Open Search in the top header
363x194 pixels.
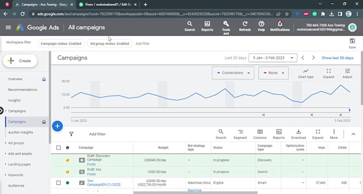click(x=190, y=26)
